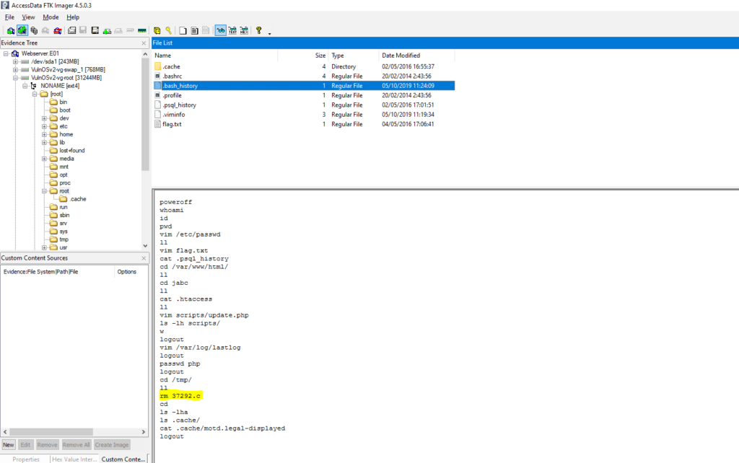This screenshot has height=463, width=739.
Task: Switch viewer to Text mode
Action: click(232, 30)
